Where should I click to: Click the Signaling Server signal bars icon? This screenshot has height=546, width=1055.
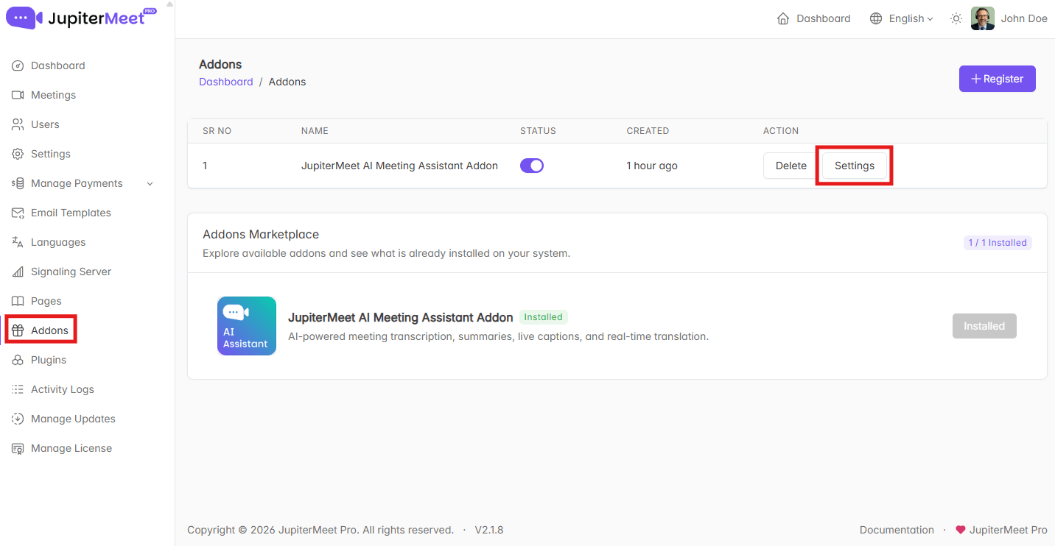[18, 272]
